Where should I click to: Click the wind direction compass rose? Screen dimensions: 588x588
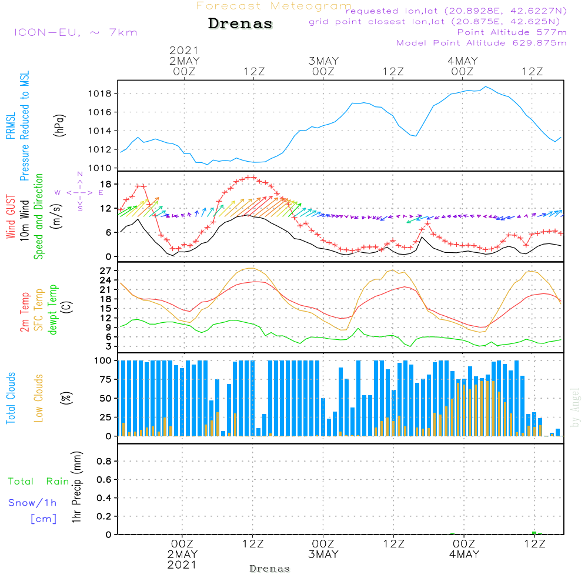[80, 192]
